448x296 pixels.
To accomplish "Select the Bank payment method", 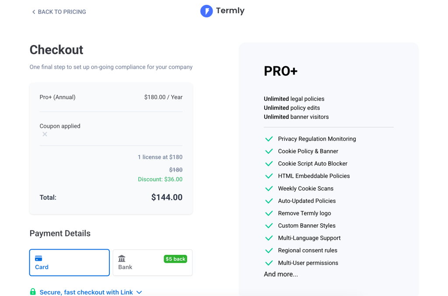I will coord(153,263).
